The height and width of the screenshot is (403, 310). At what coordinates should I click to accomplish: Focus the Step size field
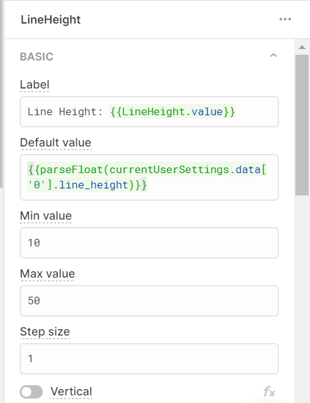point(149,358)
